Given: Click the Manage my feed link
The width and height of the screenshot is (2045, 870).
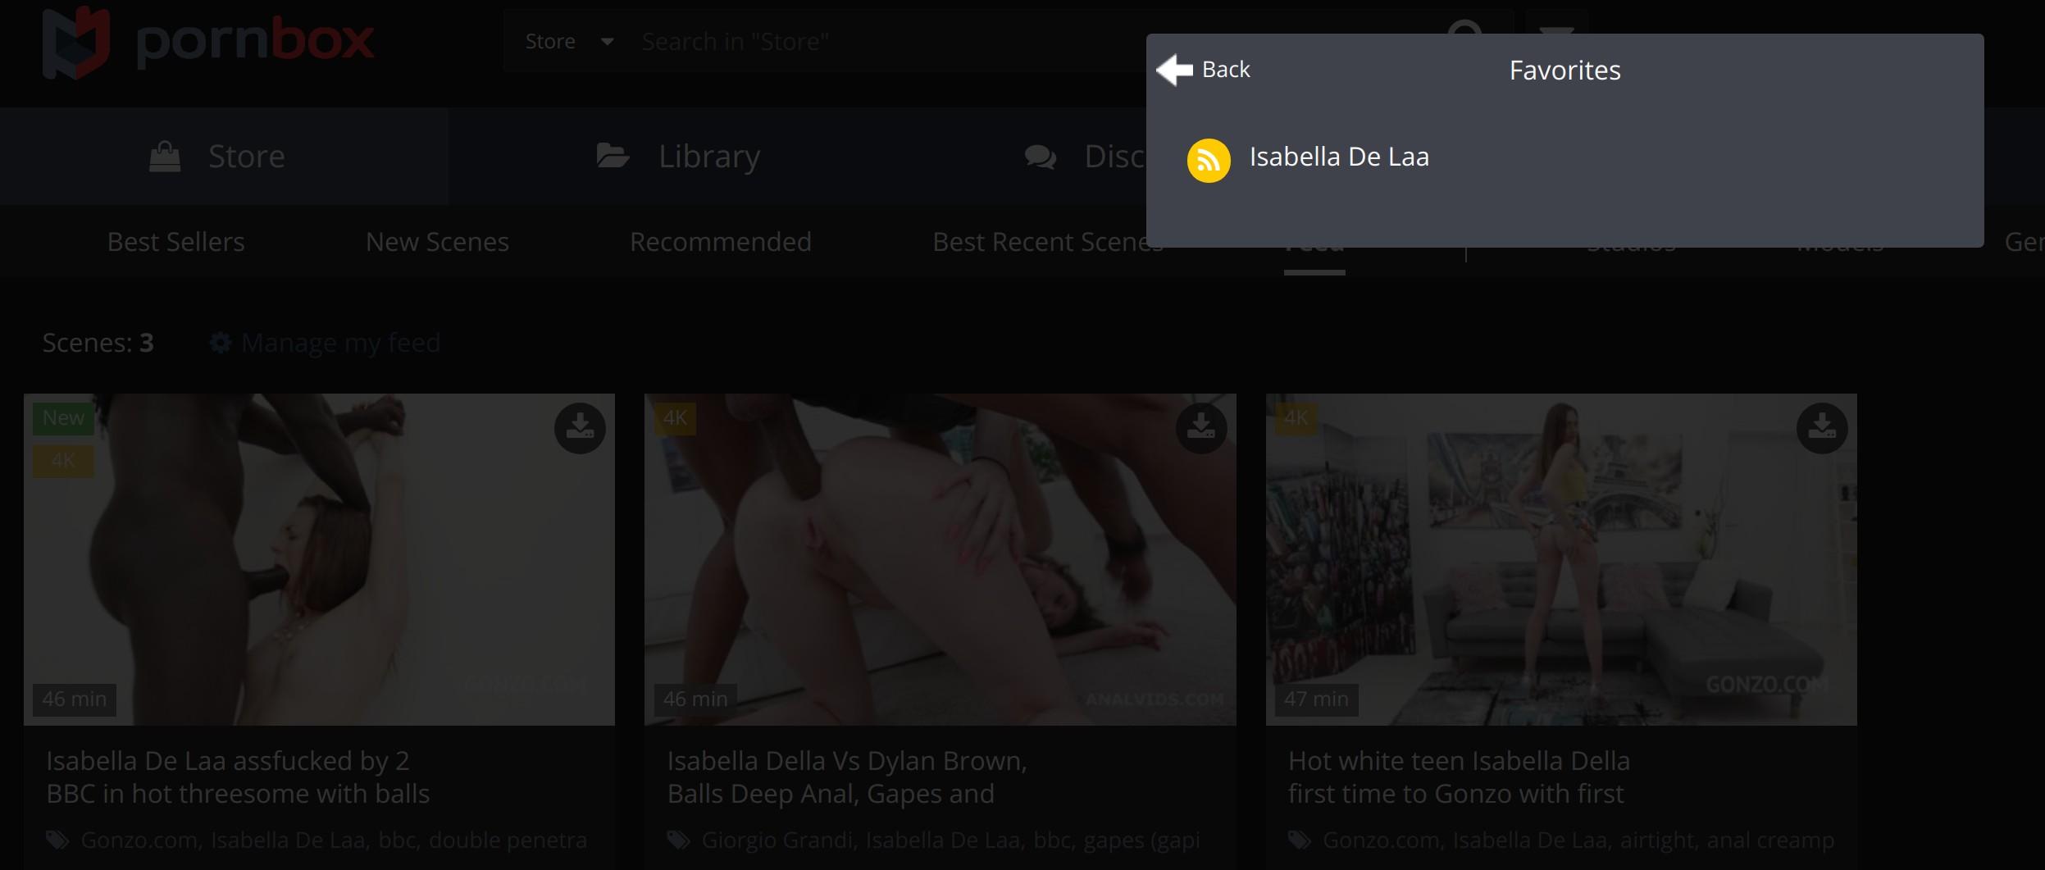Looking at the screenshot, I should tap(340, 343).
